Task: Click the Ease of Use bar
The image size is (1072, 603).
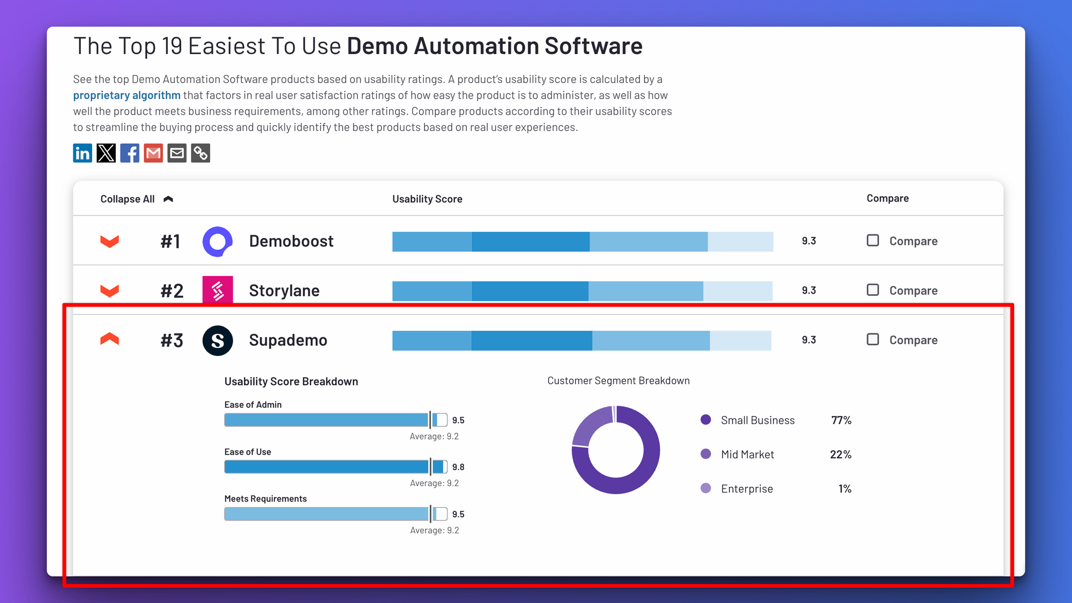Action: click(336, 467)
